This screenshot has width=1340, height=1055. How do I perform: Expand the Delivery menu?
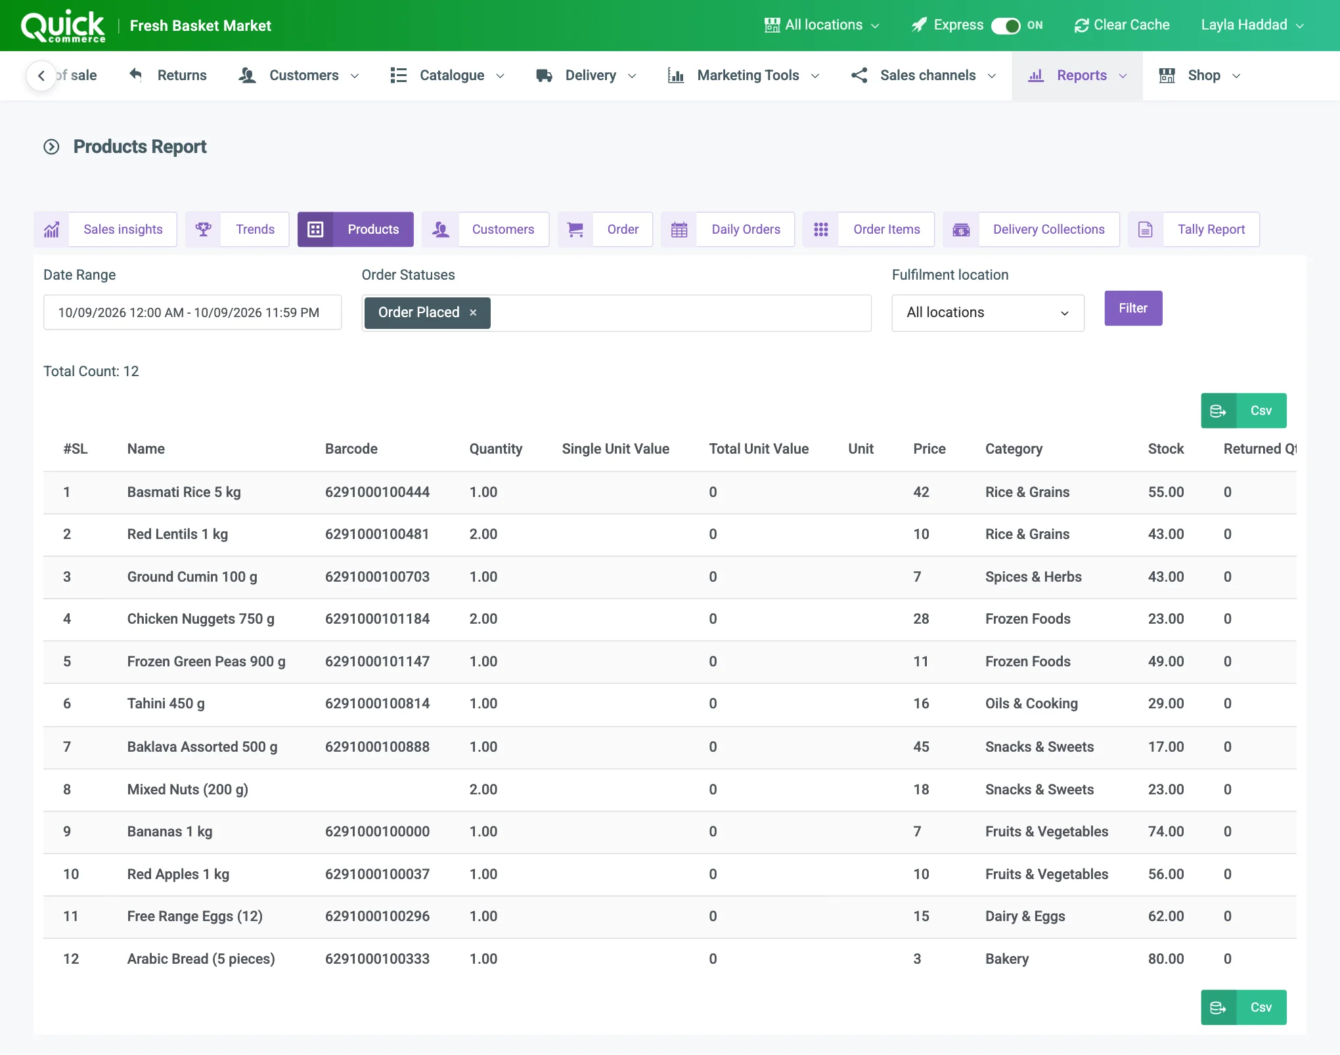pos(587,75)
